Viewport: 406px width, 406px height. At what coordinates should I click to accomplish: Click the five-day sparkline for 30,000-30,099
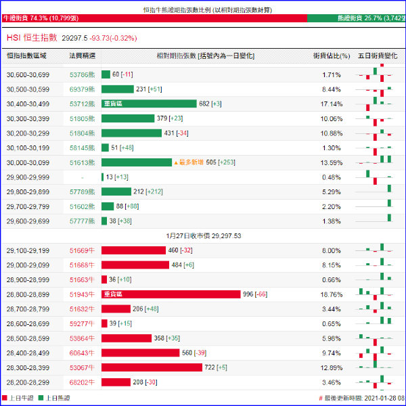374,160
